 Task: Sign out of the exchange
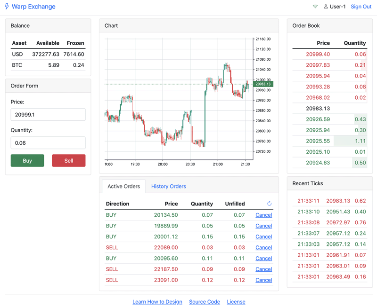pyautogui.click(x=361, y=7)
